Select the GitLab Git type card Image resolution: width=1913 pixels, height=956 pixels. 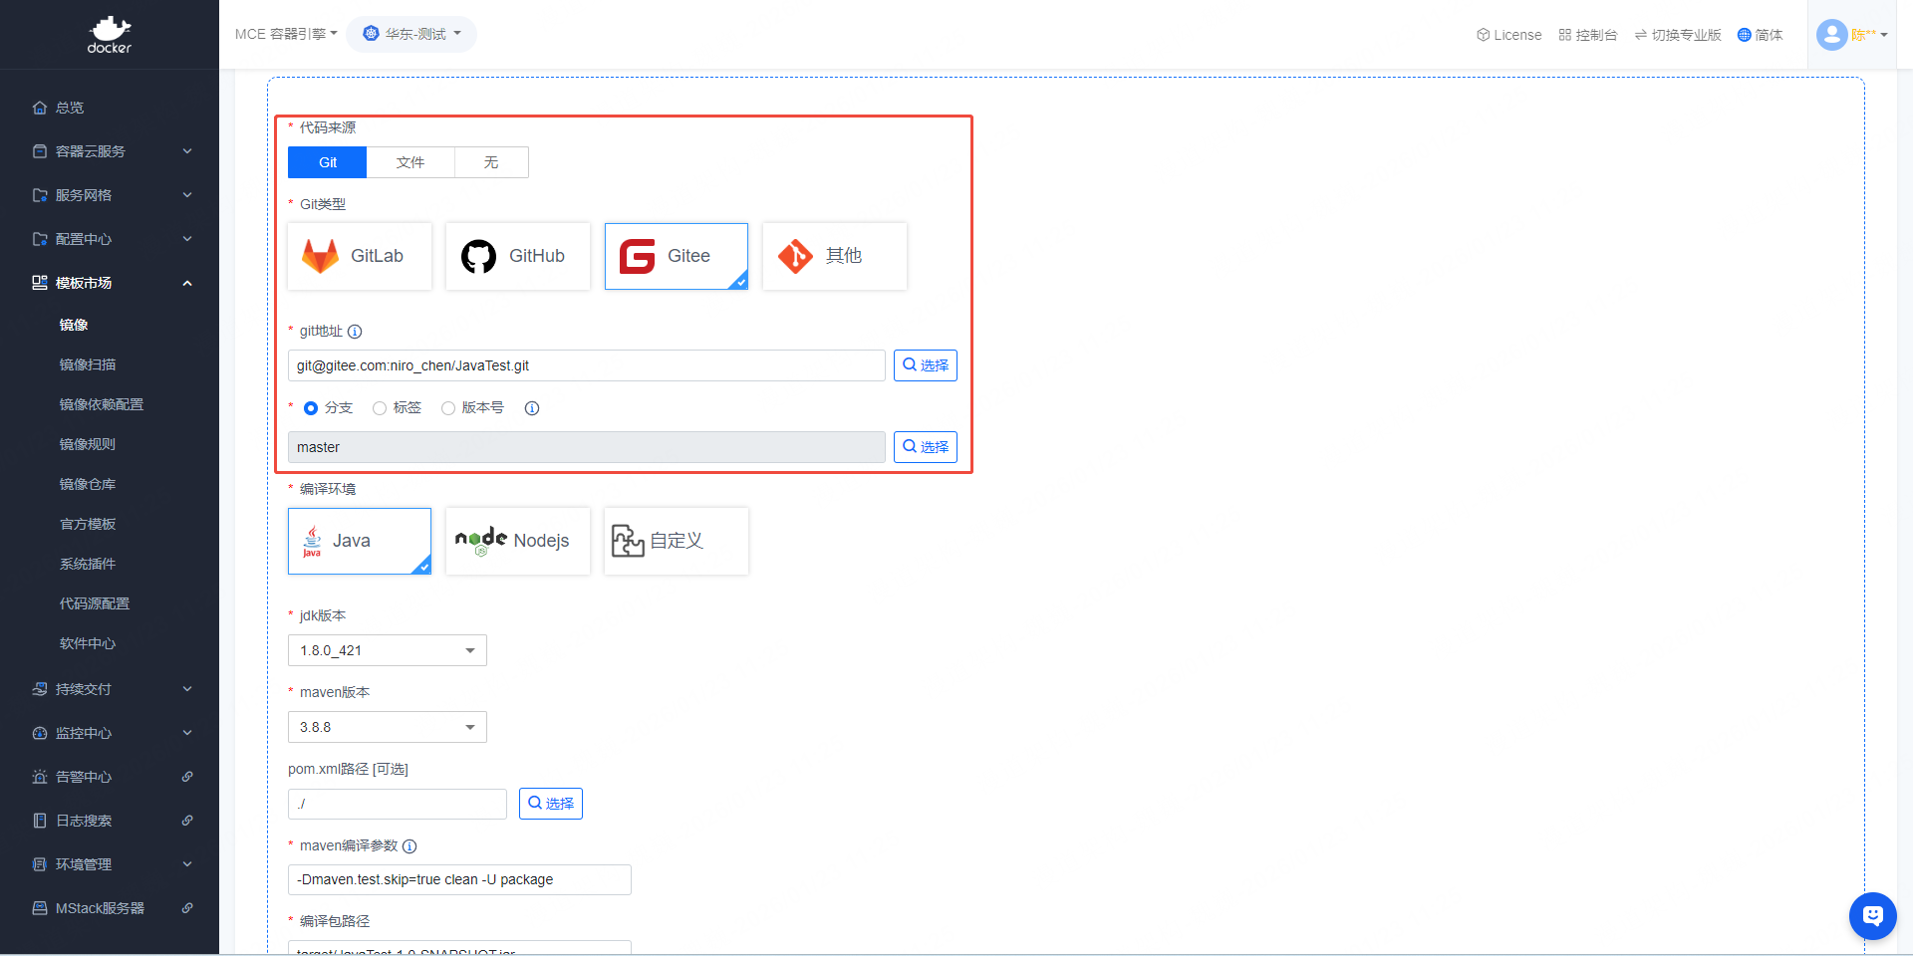point(359,256)
